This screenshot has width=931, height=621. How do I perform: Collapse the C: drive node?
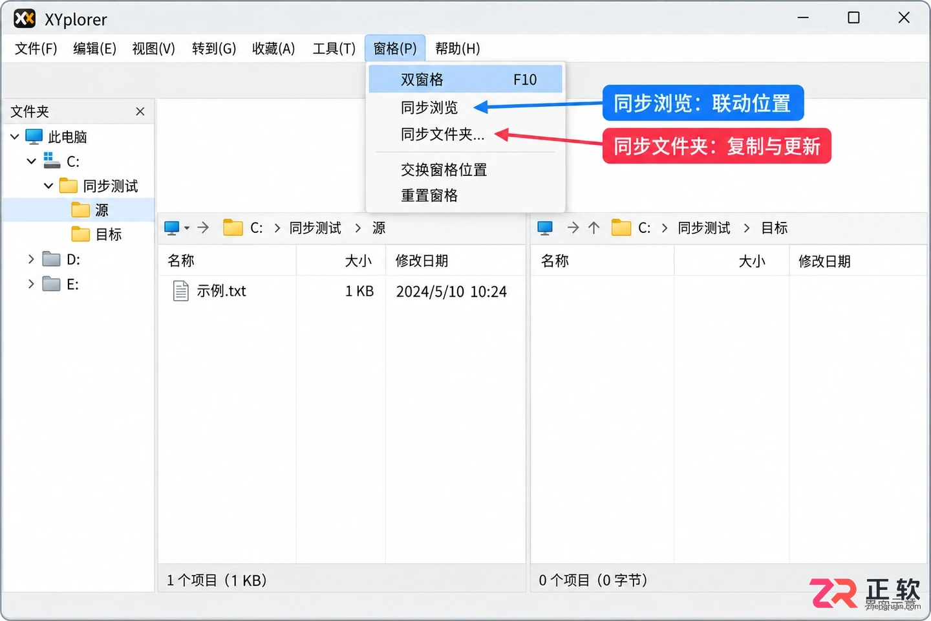pyautogui.click(x=31, y=161)
